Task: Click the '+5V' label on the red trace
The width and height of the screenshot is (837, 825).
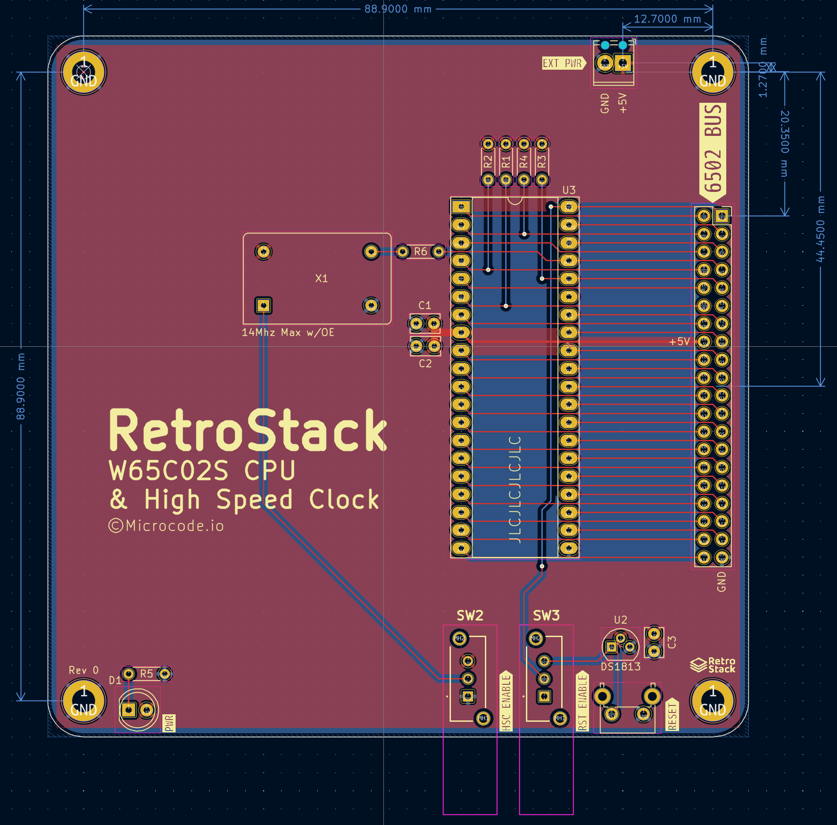Action: [679, 341]
